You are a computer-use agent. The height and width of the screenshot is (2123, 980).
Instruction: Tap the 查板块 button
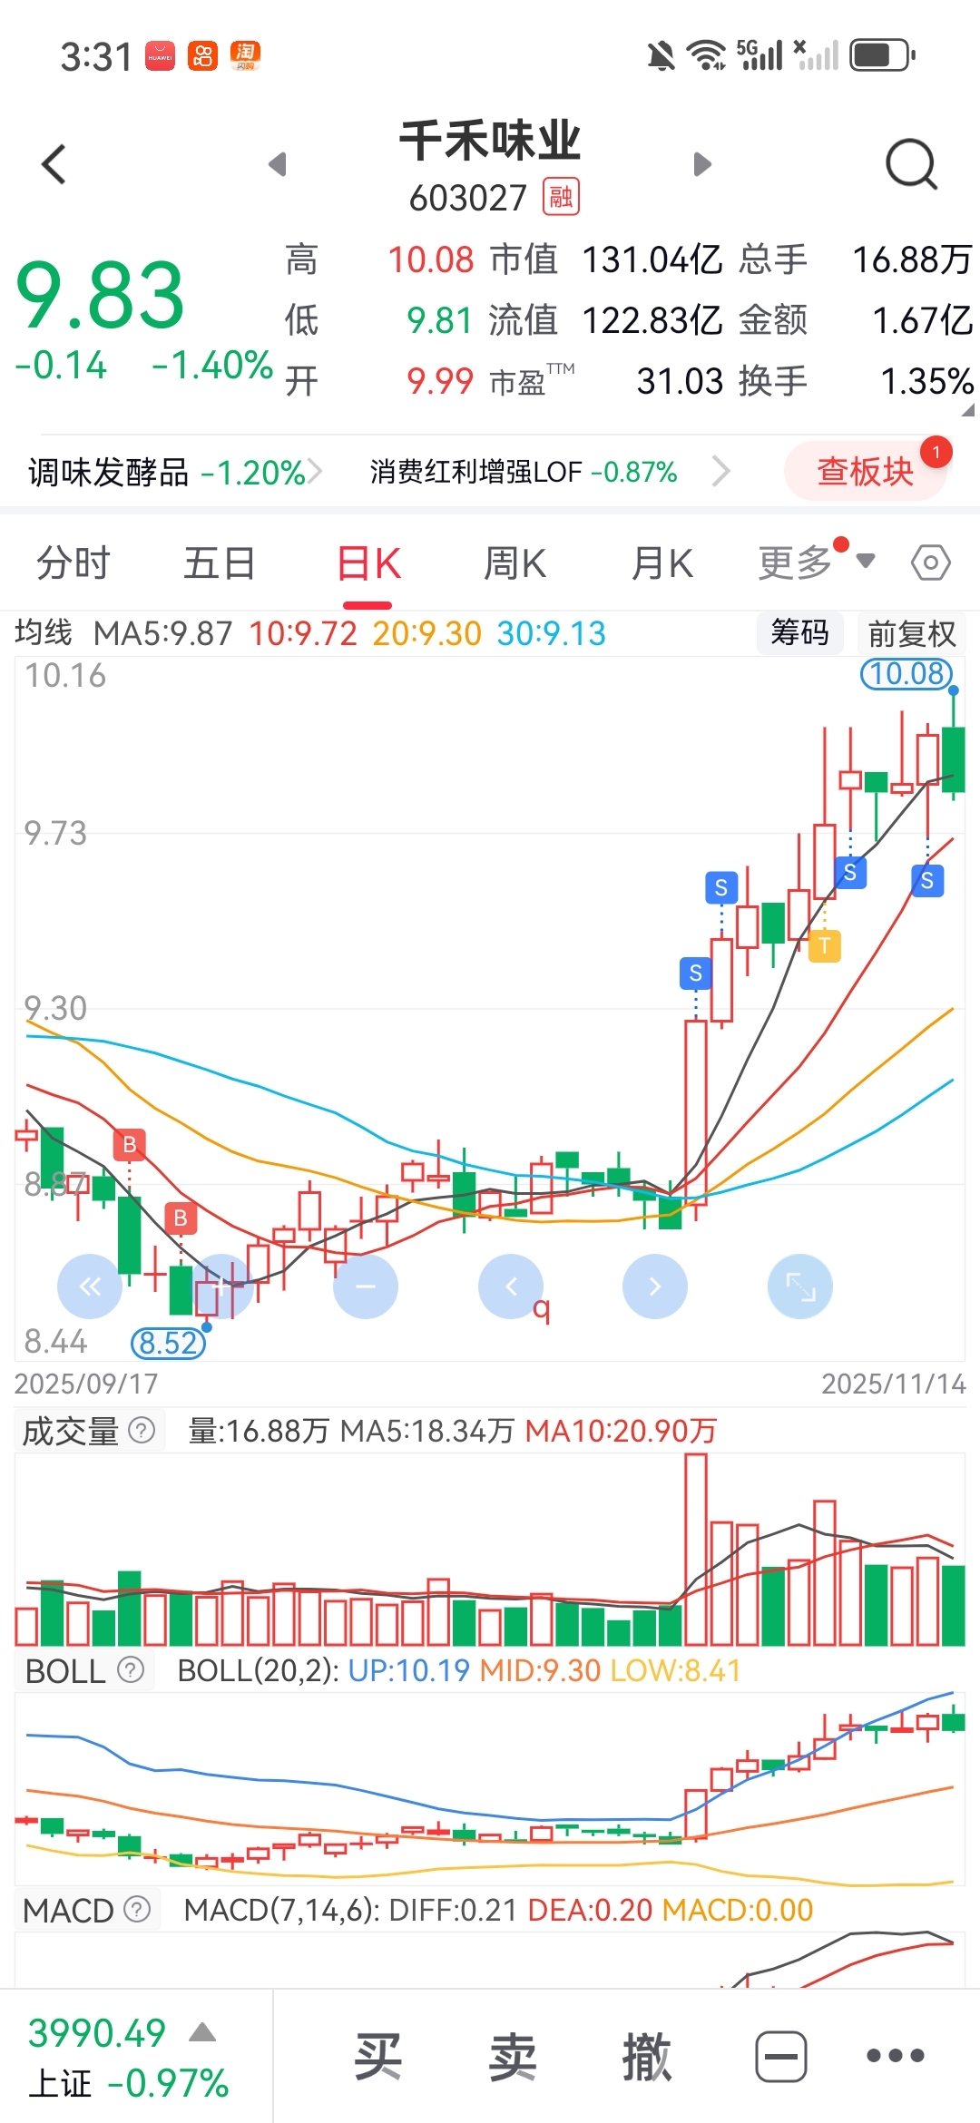click(x=866, y=471)
